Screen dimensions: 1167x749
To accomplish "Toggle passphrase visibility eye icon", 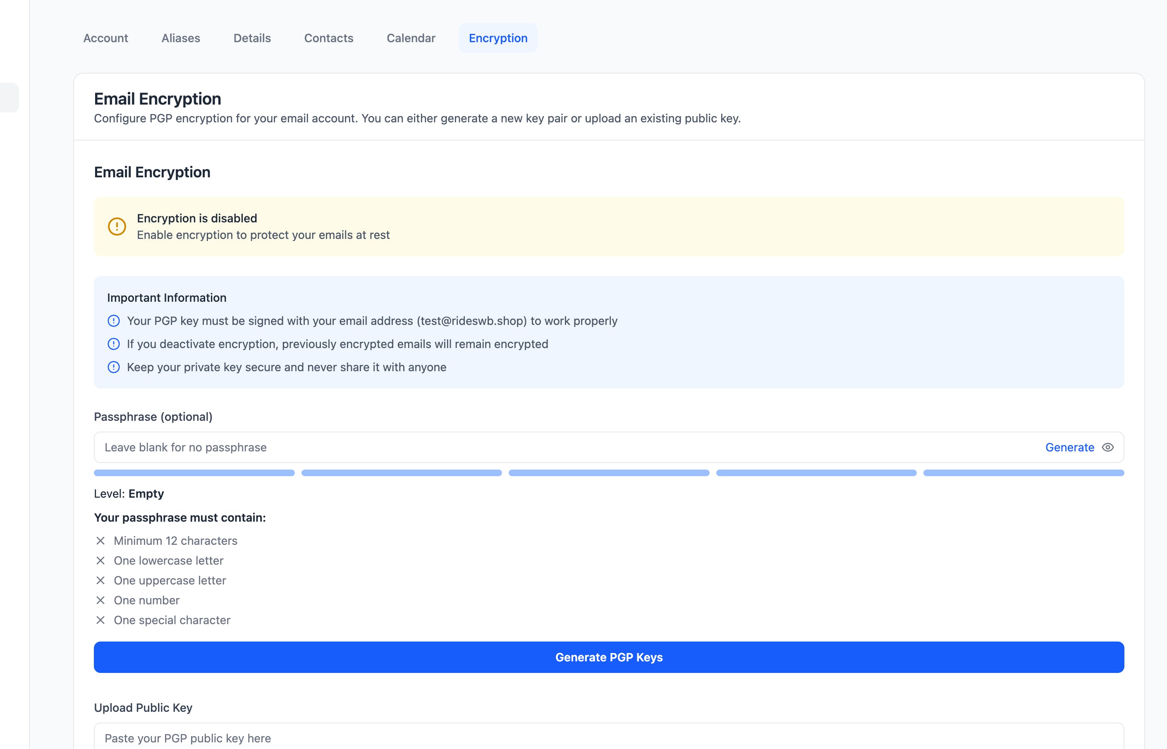I will 1107,447.
